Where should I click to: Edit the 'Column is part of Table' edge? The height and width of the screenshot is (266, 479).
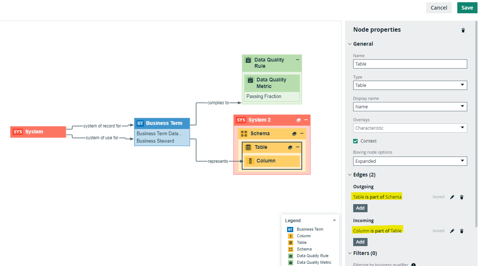click(x=452, y=231)
